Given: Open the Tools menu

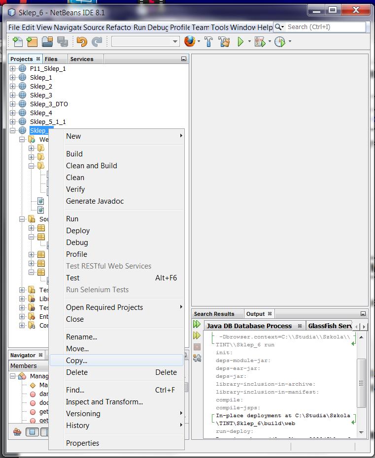Looking at the screenshot, I should [220, 28].
